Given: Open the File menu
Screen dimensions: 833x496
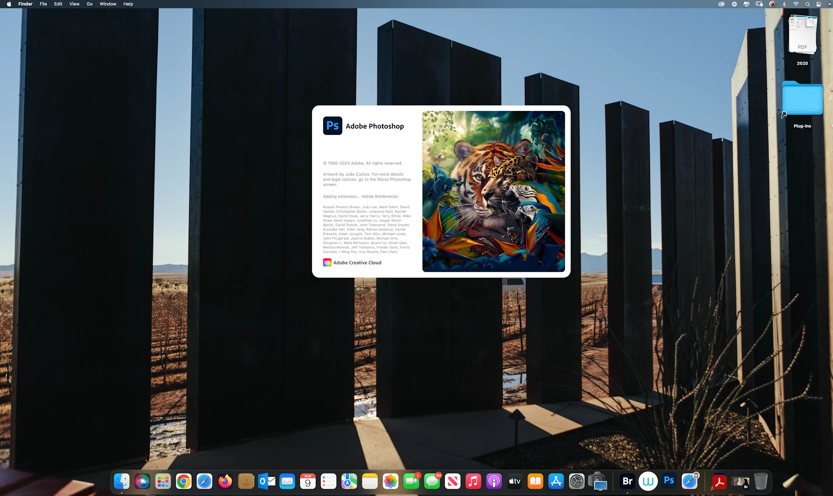Looking at the screenshot, I should coord(43,4).
